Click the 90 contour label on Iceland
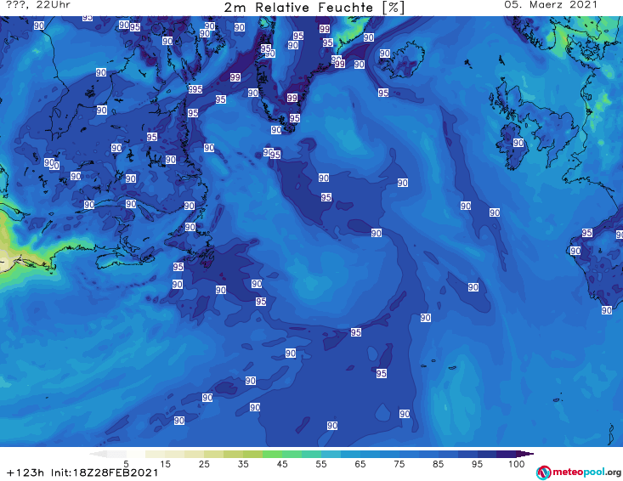Viewport: 623px width, 481px height. (384, 54)
